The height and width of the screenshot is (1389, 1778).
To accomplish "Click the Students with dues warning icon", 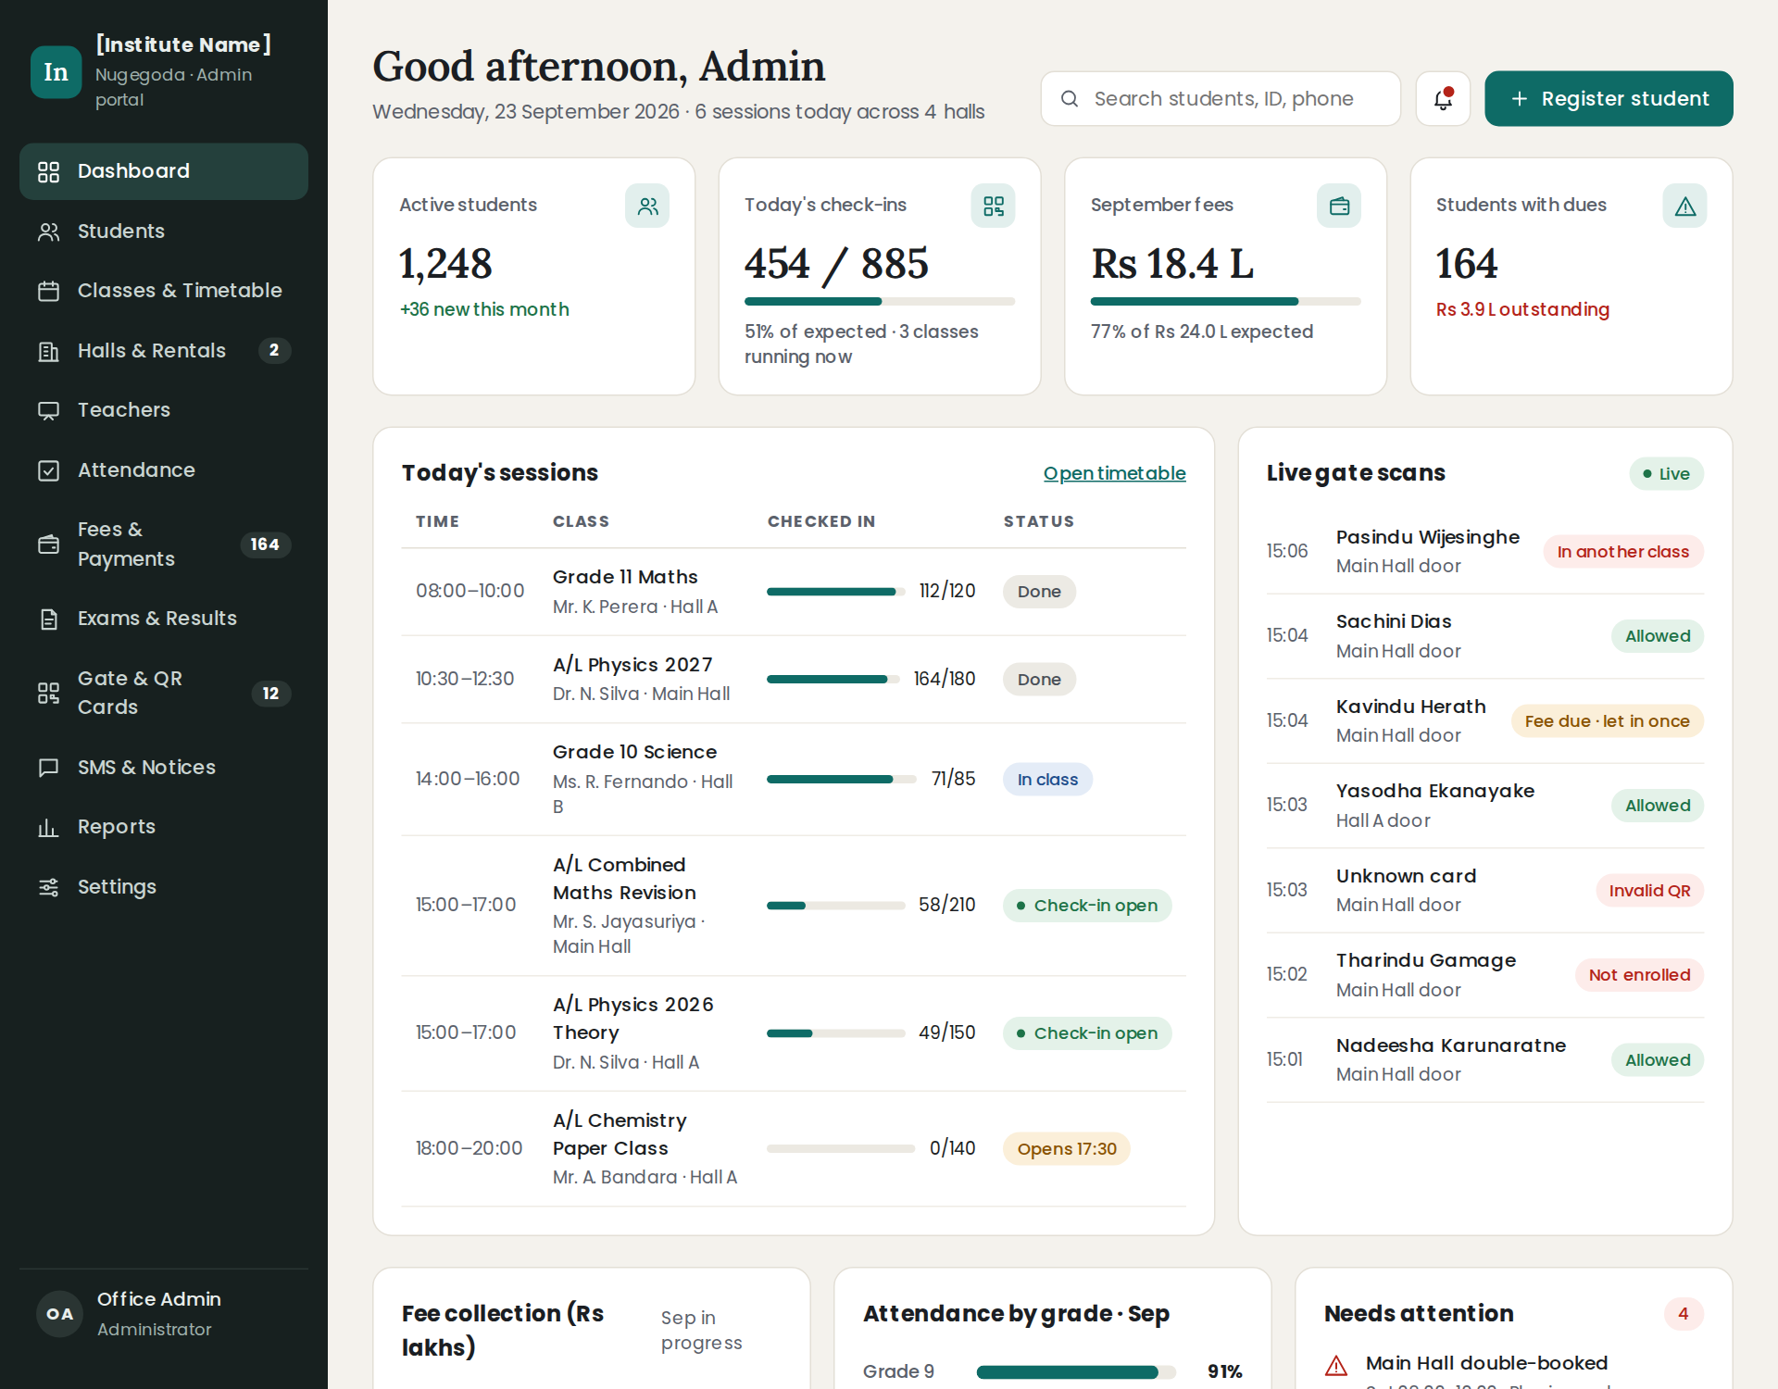I will [1684, 206].
